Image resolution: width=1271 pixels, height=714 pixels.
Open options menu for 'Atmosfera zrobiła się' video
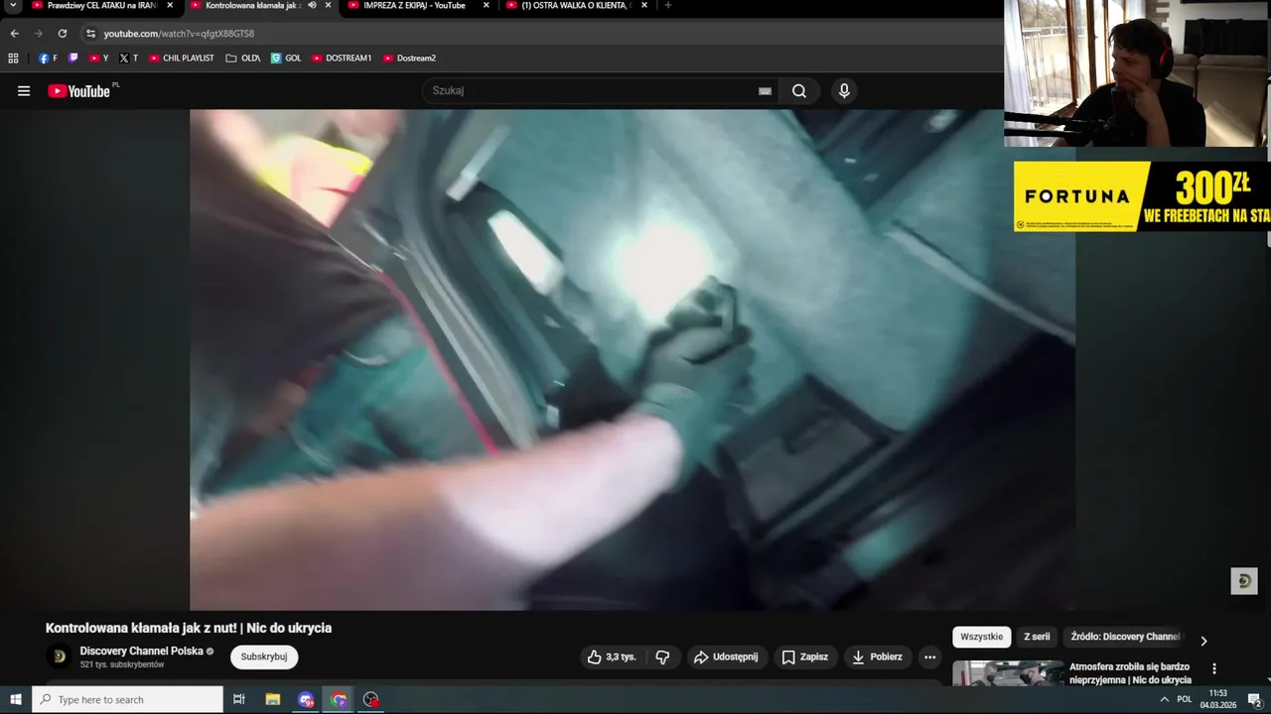(1213, 668)
